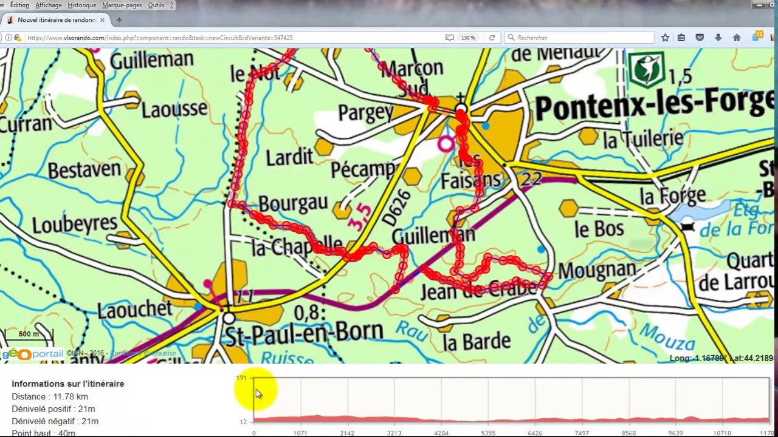Click the green hiker trail sign icon
Image resolution: width=778 pixels, height=437 pixels.
(646, 70)
